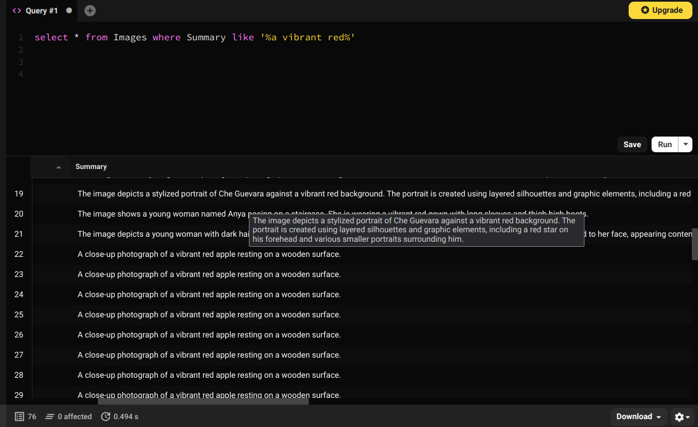This screenshot has height=427, width=698.
Task: Click the sort arrow in the results header
Action: pos(59,167)
